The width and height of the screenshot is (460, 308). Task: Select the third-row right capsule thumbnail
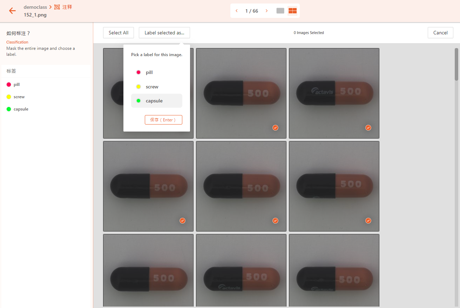tap(334, 270)
